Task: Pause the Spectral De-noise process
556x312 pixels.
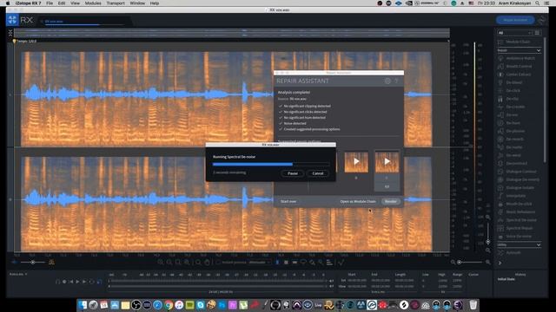Action: pyautogui.click(x=293, y=173)
